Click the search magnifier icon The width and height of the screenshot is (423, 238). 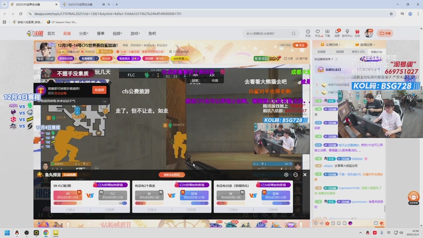click(293, 33)
